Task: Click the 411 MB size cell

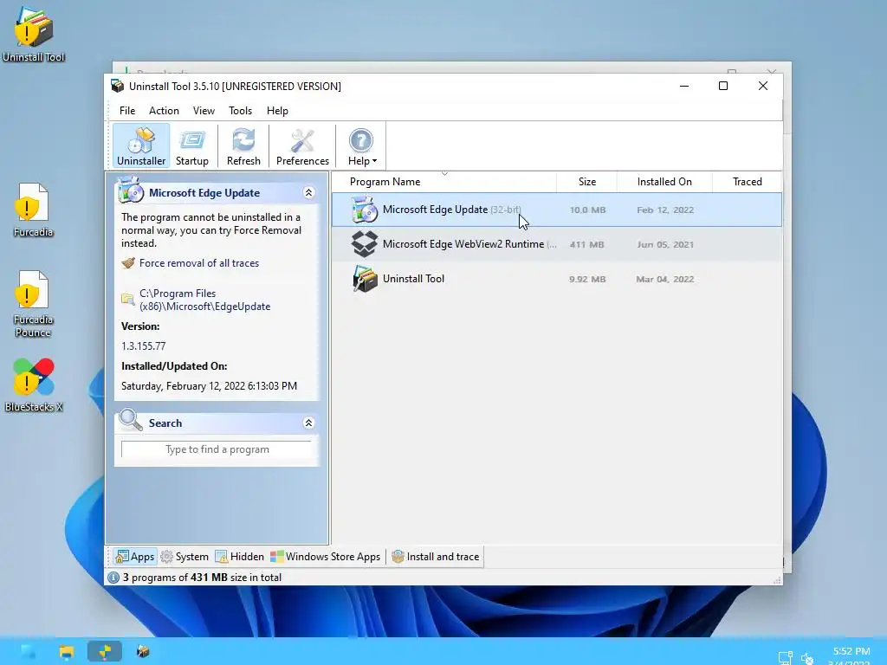Action: coord(586,244)
